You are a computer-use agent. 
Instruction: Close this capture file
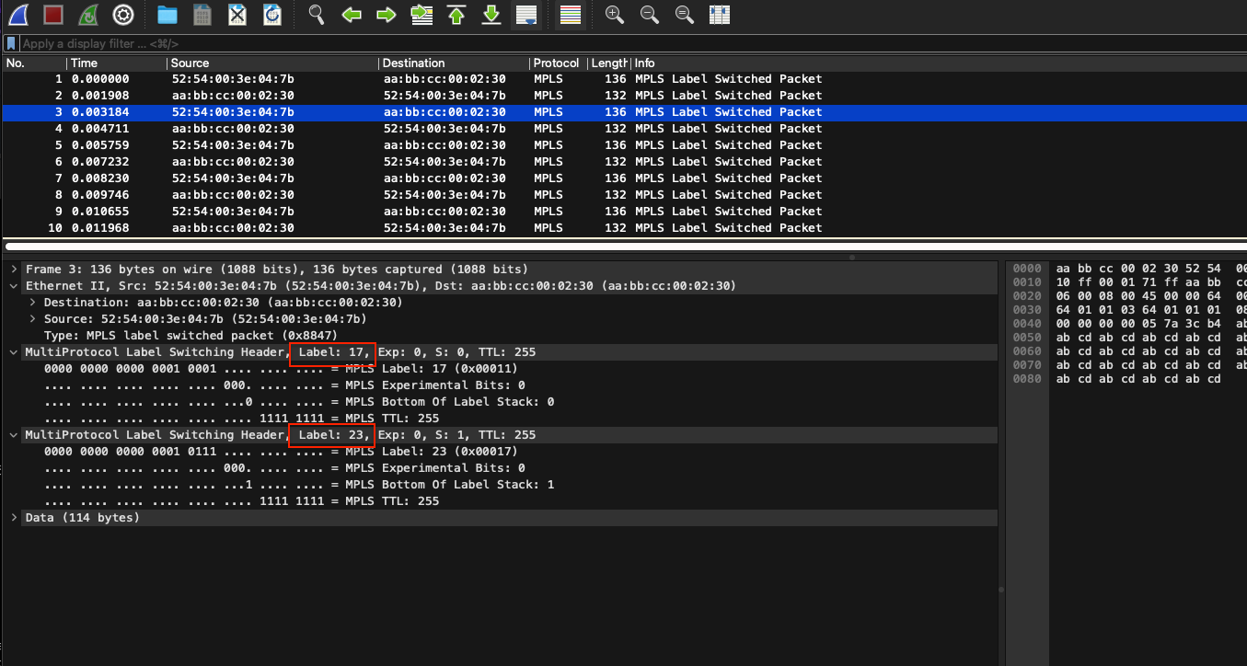tap(237, 15)
